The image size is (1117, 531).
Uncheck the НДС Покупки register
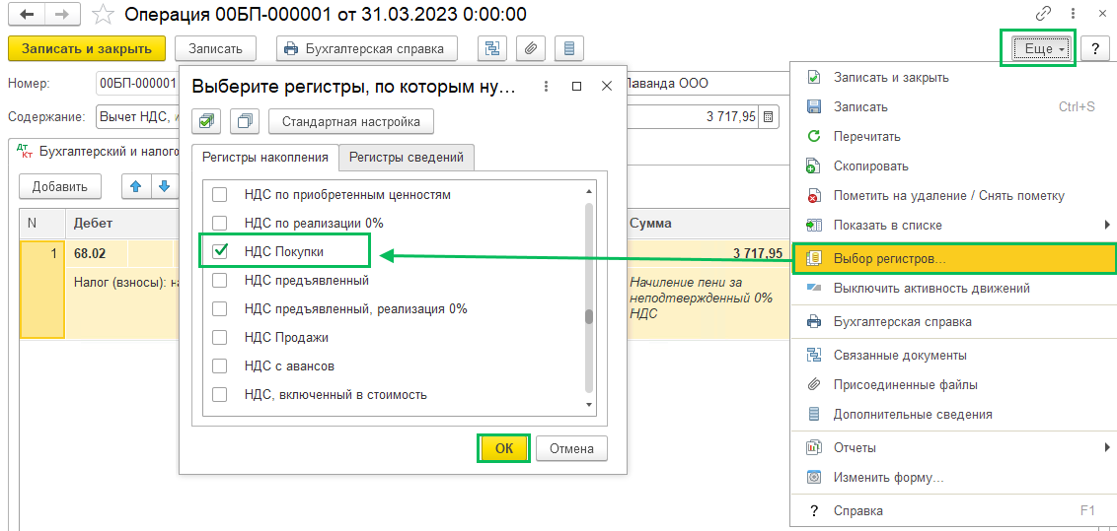coord(221,252)
